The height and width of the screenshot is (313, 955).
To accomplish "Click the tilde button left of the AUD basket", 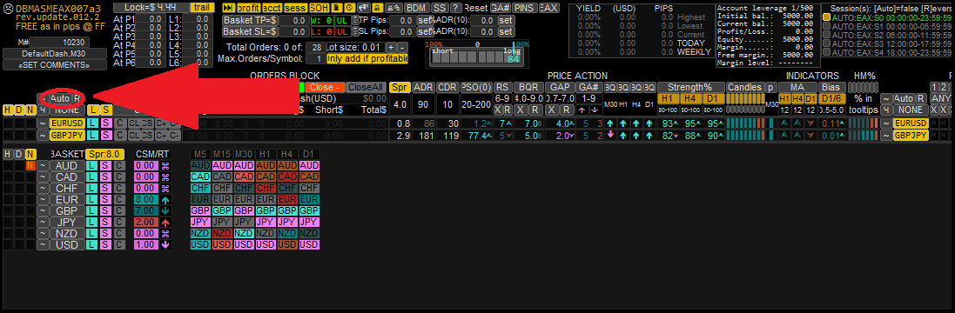I will [x=43, y=166].
